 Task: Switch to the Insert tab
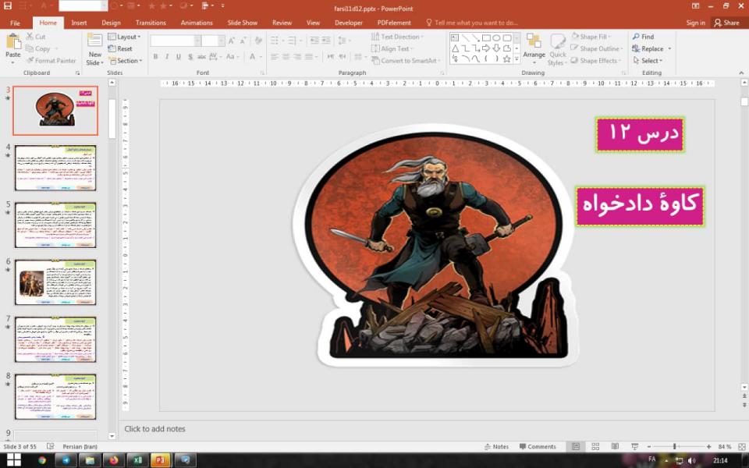coord(80,23)
